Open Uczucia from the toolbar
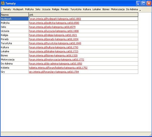Image resolution: width=152 pixels, height=137 pixels. [46, 9]
